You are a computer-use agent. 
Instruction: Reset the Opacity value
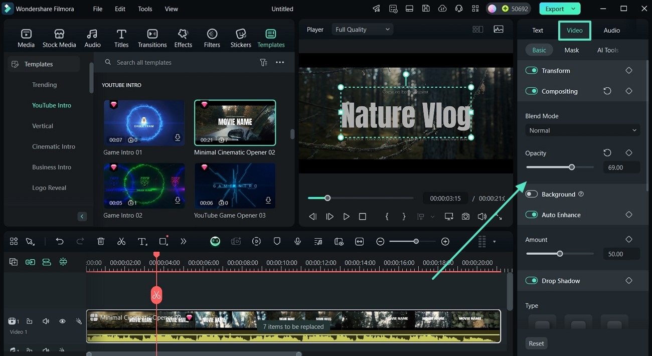pos(607,152)
